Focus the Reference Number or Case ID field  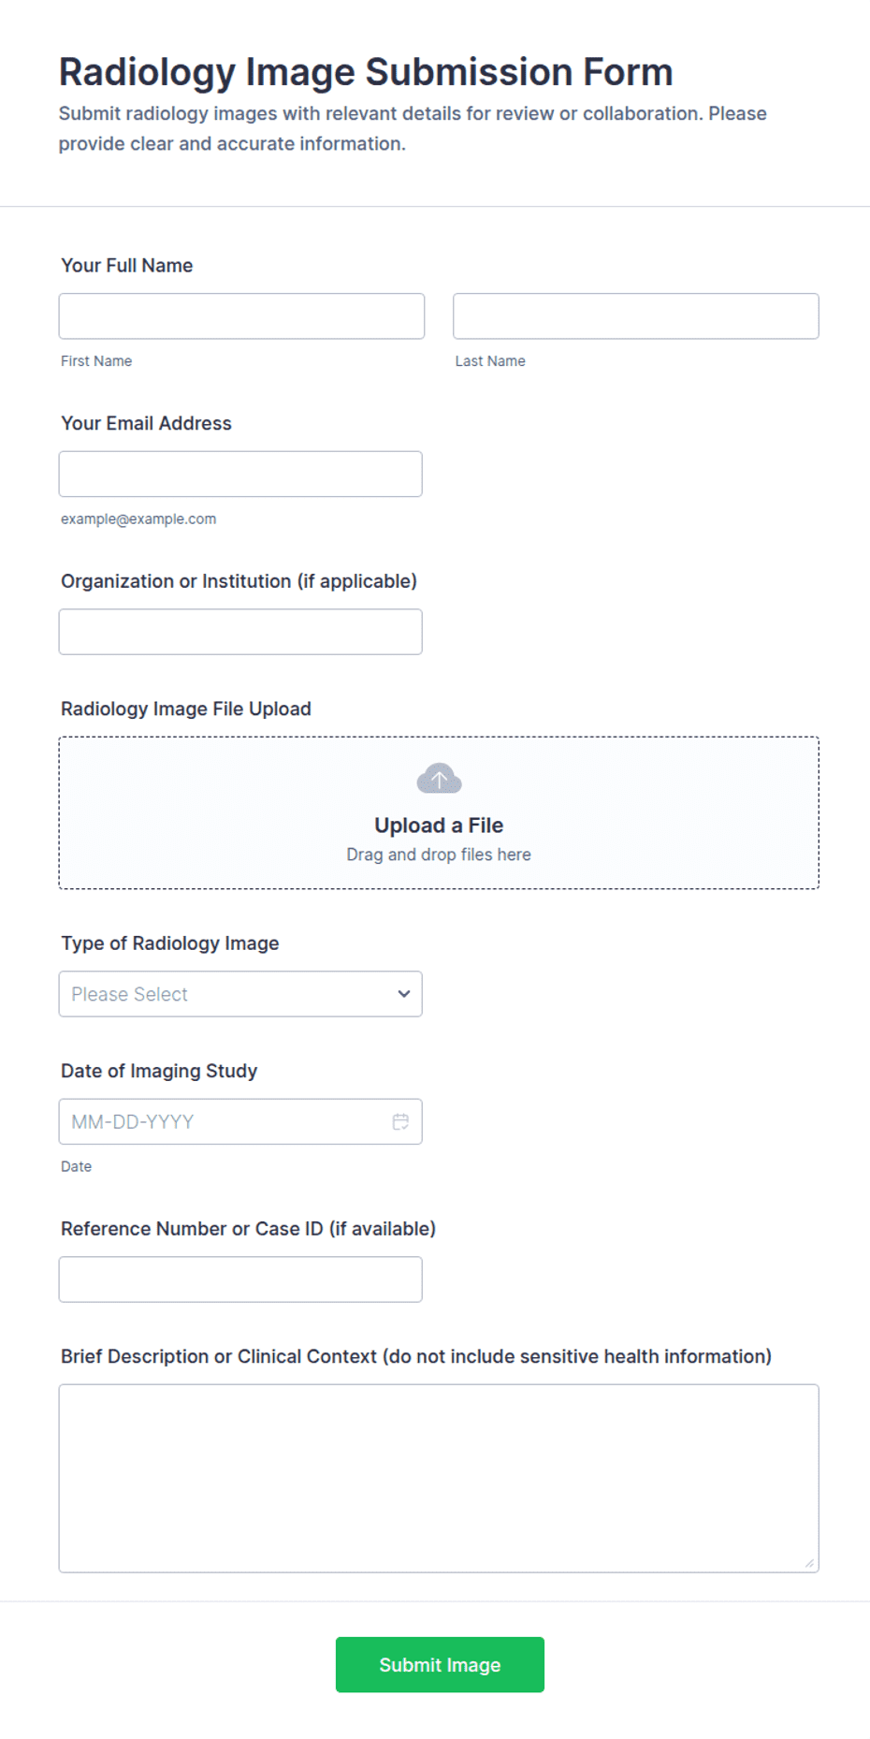click(x=240, y=1279)
